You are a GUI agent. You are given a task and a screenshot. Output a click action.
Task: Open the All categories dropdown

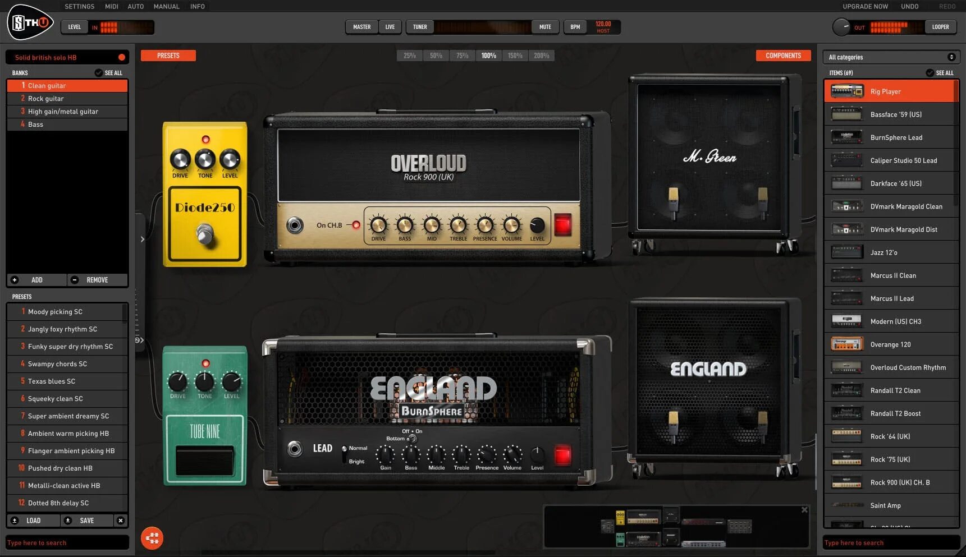pos(891,57)
